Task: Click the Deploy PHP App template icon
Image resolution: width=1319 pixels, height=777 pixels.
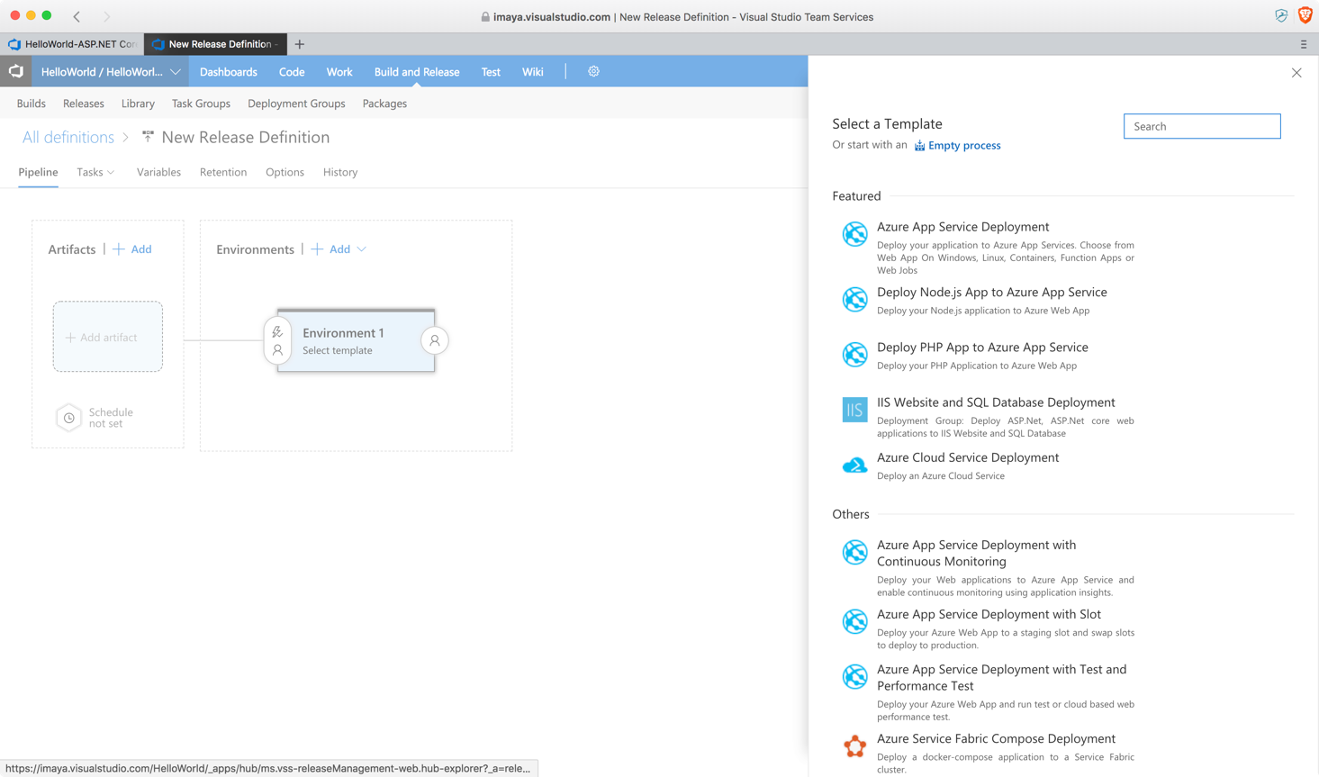Action: pos(854,354)
